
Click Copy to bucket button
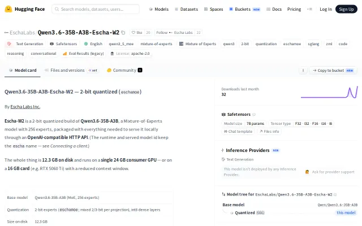point(333,70)
